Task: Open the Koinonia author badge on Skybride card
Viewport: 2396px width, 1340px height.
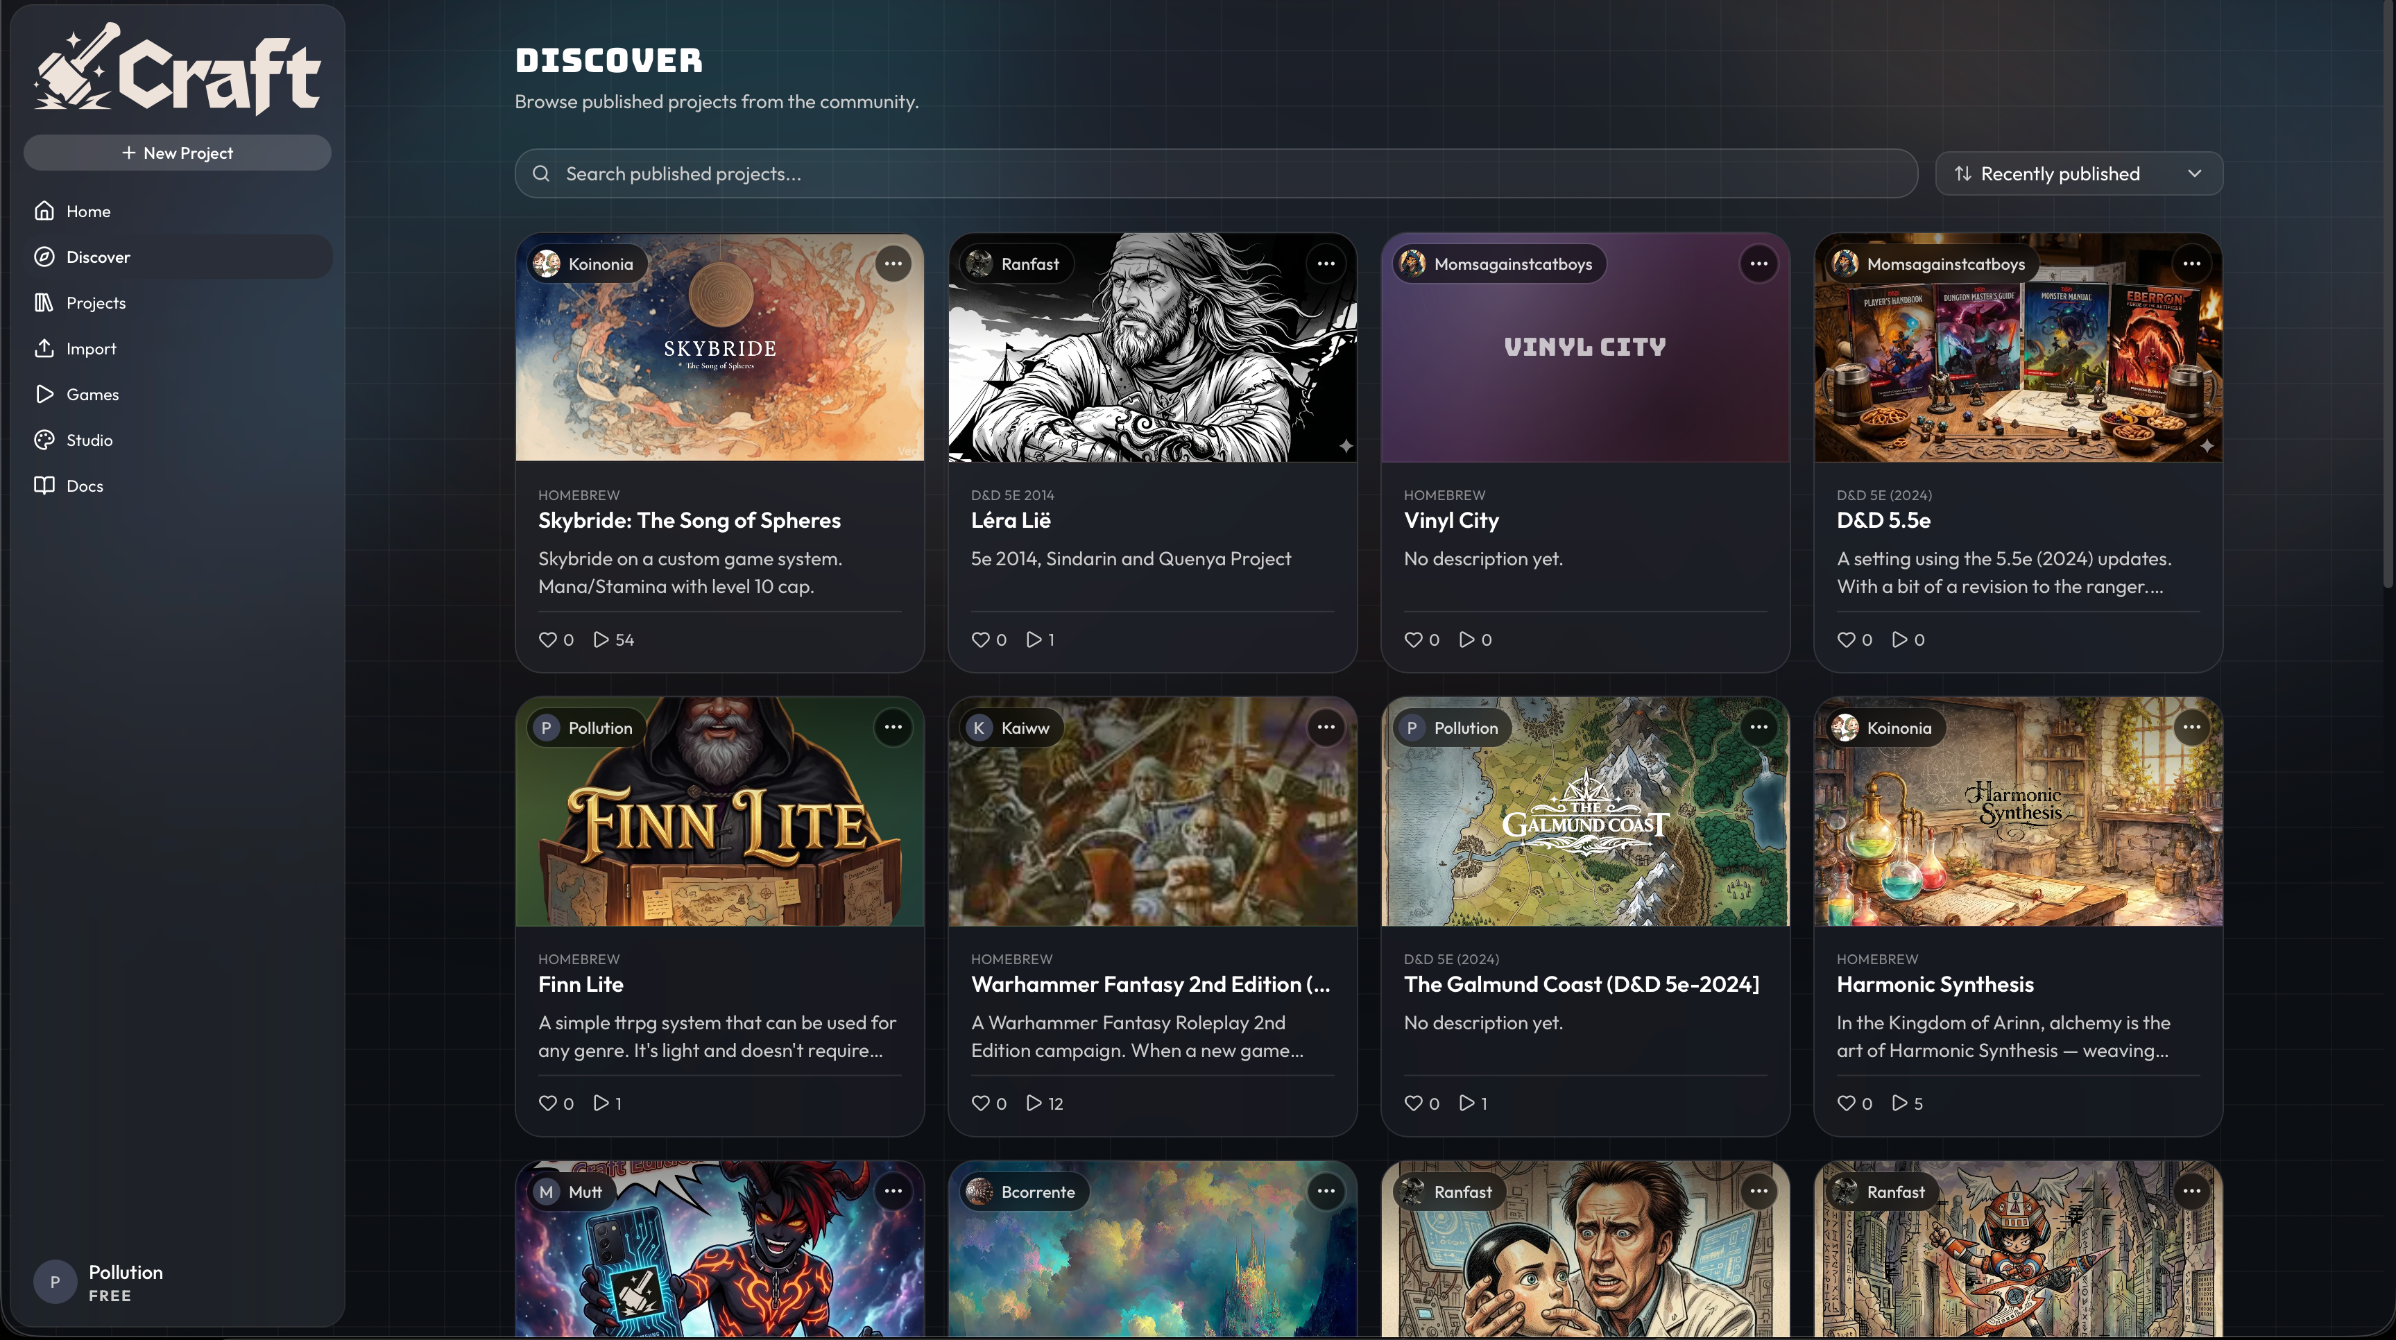Action: 588,264
